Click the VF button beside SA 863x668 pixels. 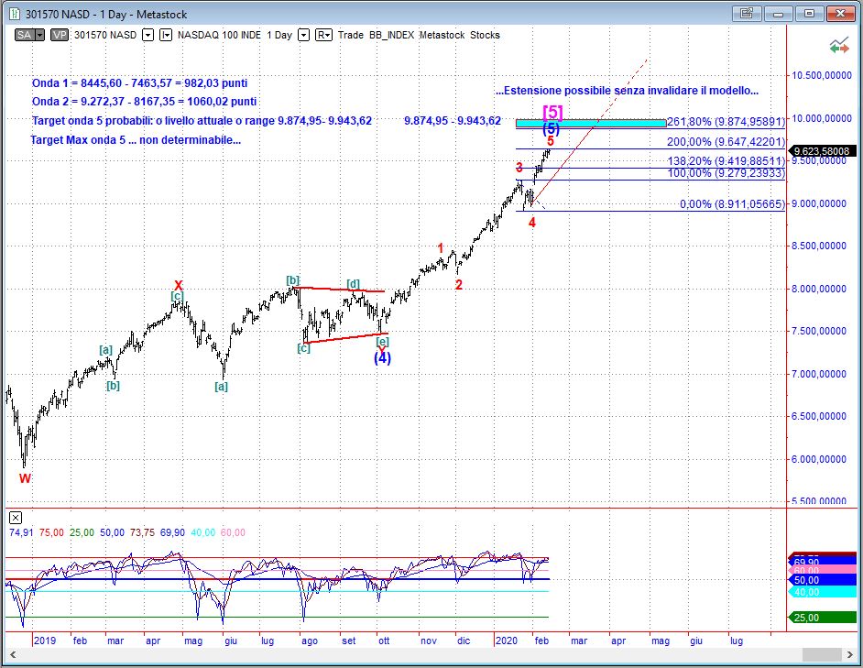pos(60,35)
